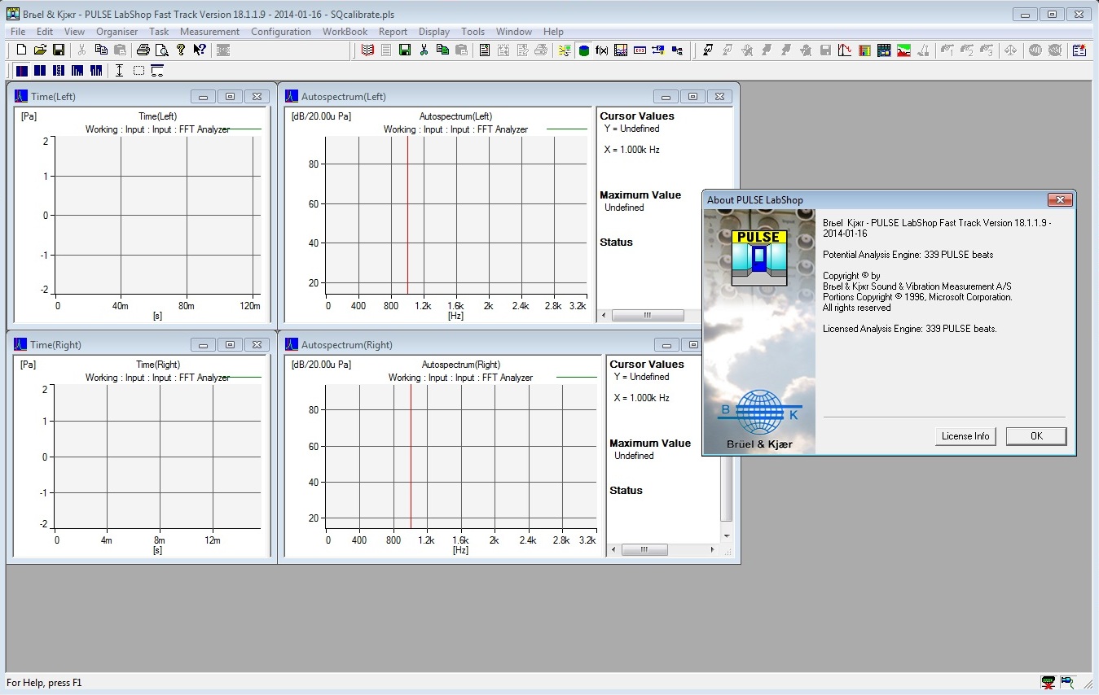Screen dimensions: 1099x695
Task: Open the Measurement menu
Action: [209, 32]
